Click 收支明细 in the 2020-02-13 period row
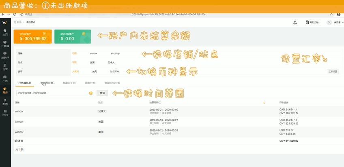Image resolution: width=344 pixels, height=167 pixels. (x=166, y=123)
